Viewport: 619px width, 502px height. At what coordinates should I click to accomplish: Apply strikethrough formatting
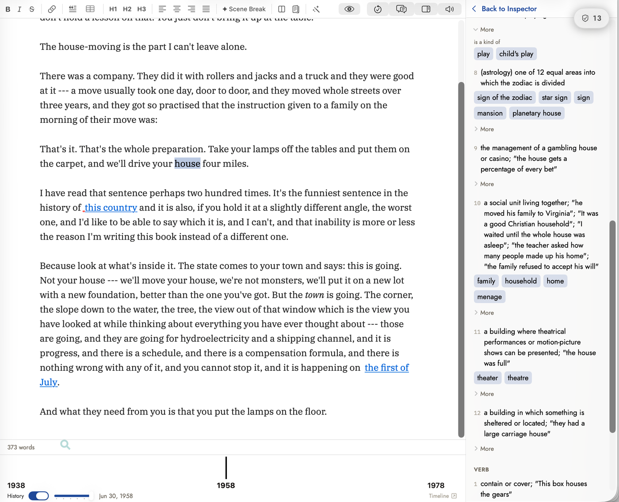click(x=32, y=9)
